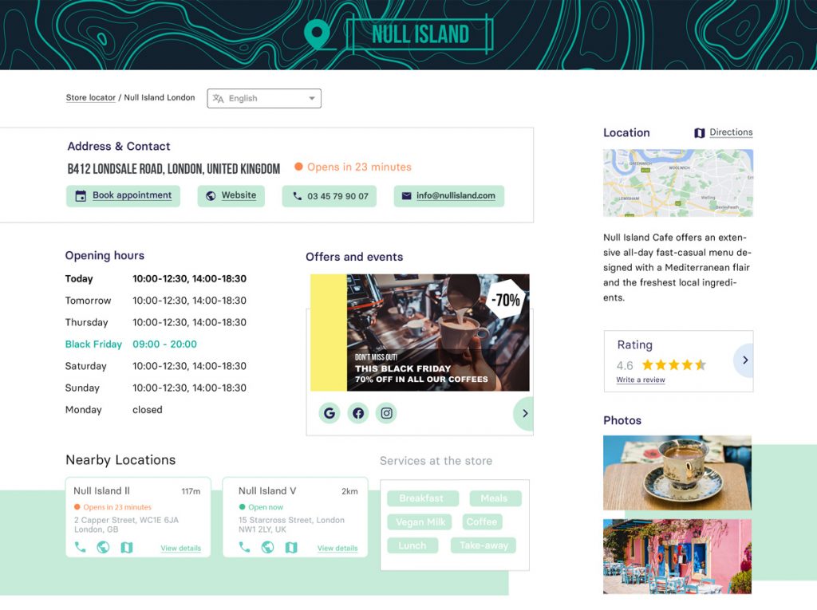Click the Google icon under the offer
The image size is (817, 610).
(x=330, y=413)
